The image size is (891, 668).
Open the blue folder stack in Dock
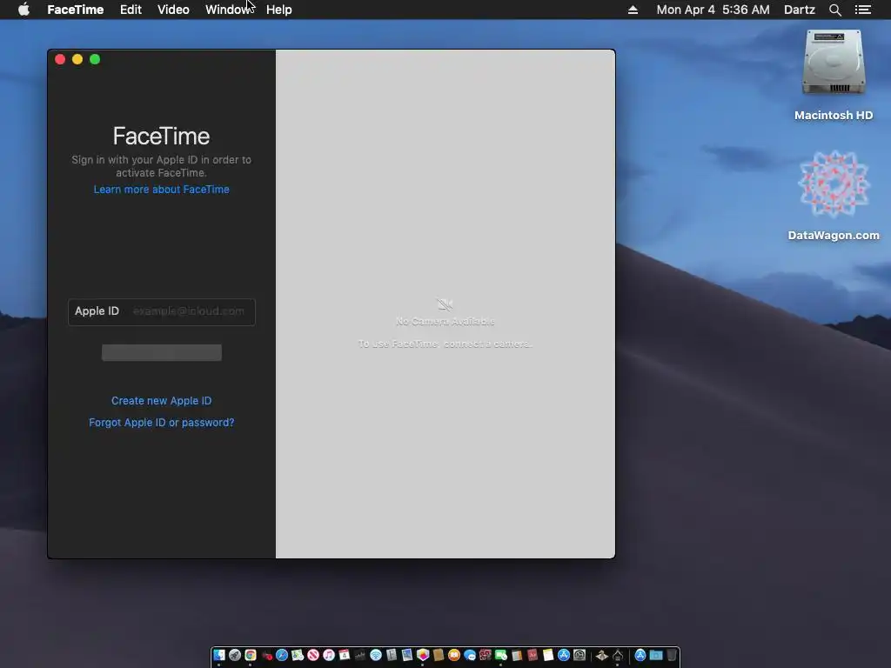[656, 656]
